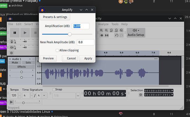Click Apply in Amplify dialog
Image resolution: width=190 pixels, height=117 pixels.
(87, 59)
